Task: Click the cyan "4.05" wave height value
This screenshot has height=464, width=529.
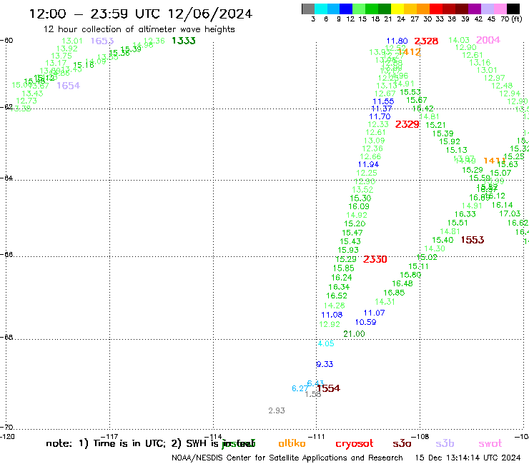Action: point(326,343)
